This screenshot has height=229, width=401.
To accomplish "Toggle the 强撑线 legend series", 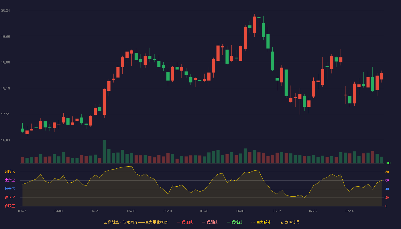I will coord(235,222).
